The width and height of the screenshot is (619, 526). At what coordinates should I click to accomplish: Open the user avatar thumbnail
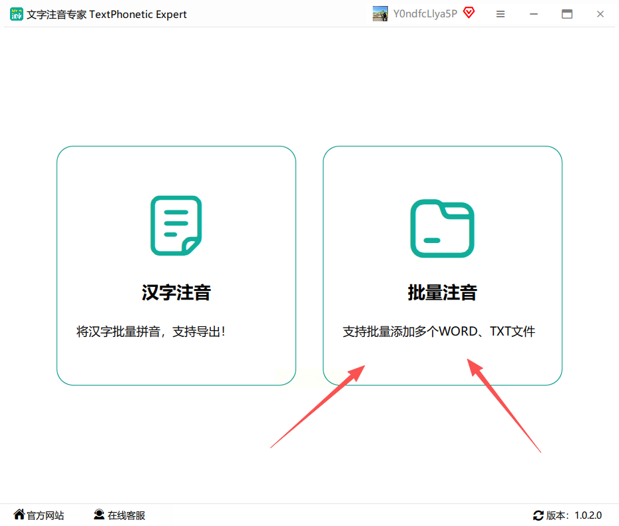380,14
